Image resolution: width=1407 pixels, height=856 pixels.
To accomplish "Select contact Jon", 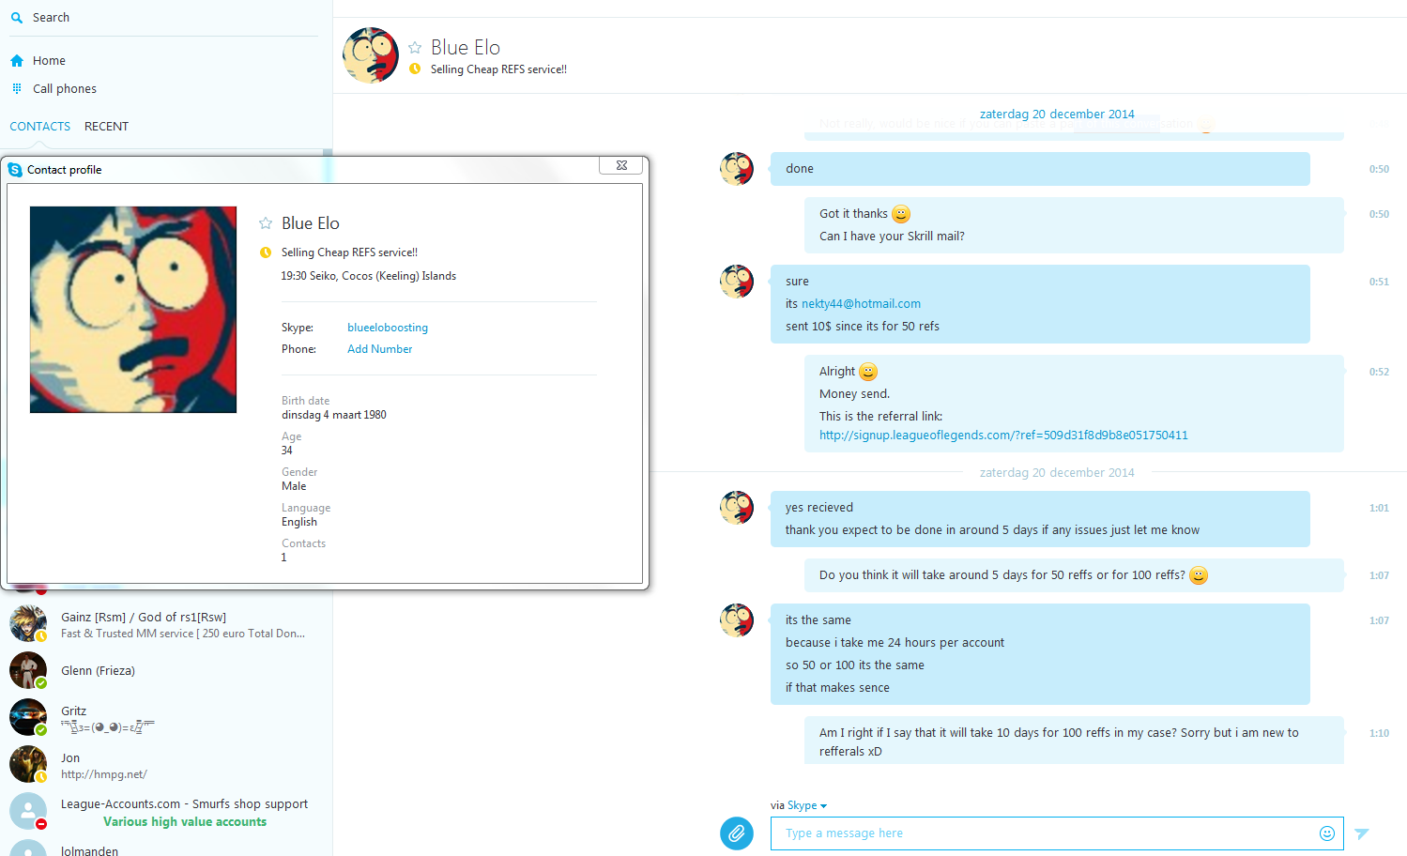I will tap(167, 765).
